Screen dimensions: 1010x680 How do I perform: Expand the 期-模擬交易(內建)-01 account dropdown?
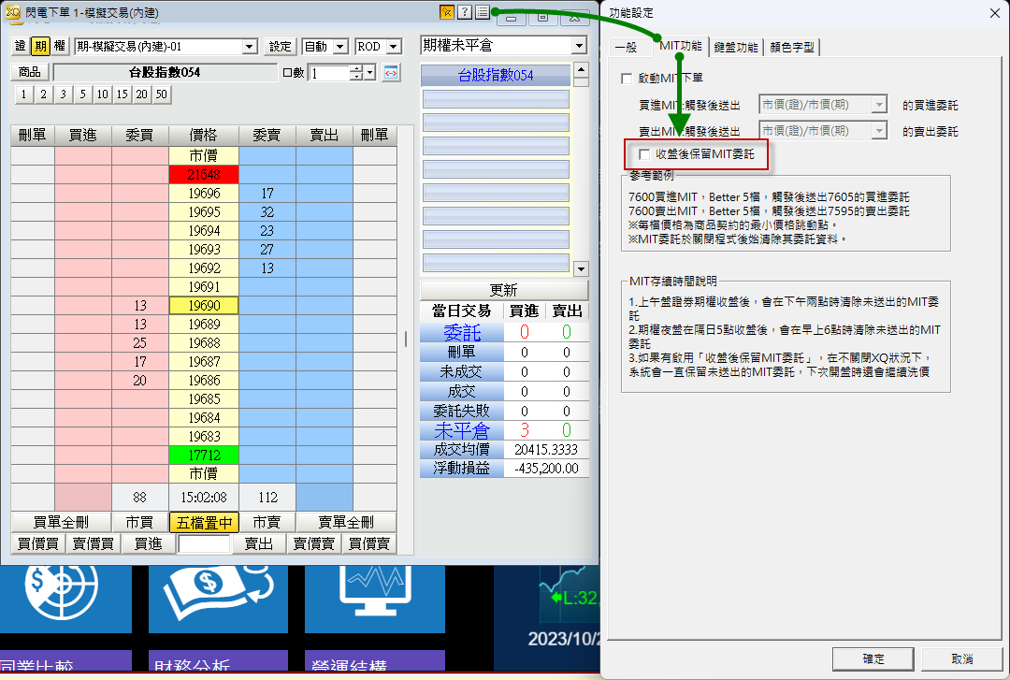tap(249, 47)
